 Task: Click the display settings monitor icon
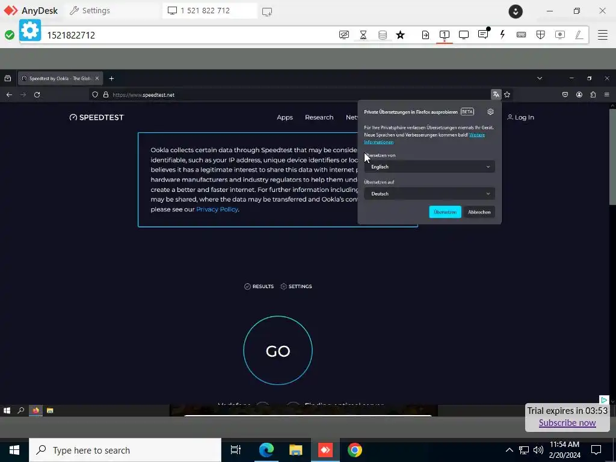464,35
